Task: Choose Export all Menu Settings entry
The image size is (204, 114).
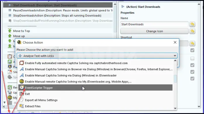Action: pyautogui.click(x=95, y=100)
